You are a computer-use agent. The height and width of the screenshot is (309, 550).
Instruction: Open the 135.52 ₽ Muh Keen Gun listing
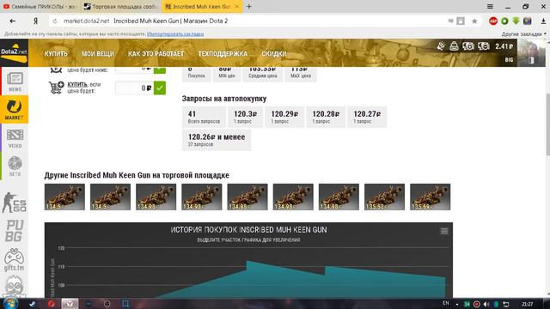(384, 197)
